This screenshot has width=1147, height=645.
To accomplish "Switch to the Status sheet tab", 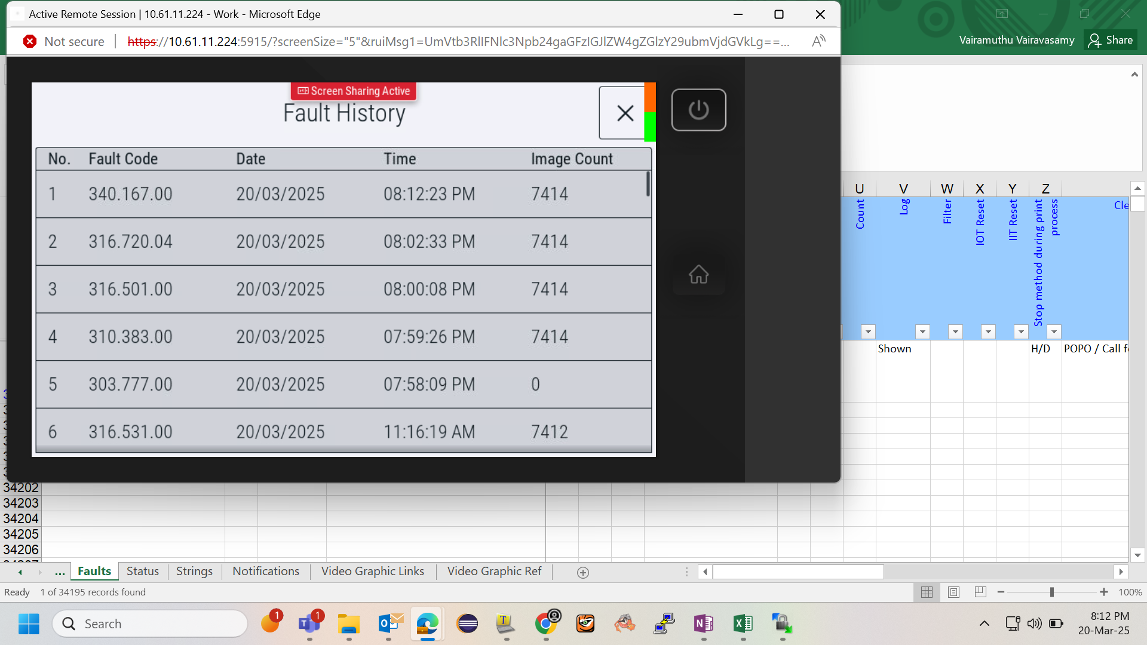I will click(x=142, y=571).
